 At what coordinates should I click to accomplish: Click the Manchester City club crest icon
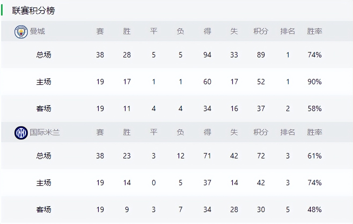coord(21,32)
